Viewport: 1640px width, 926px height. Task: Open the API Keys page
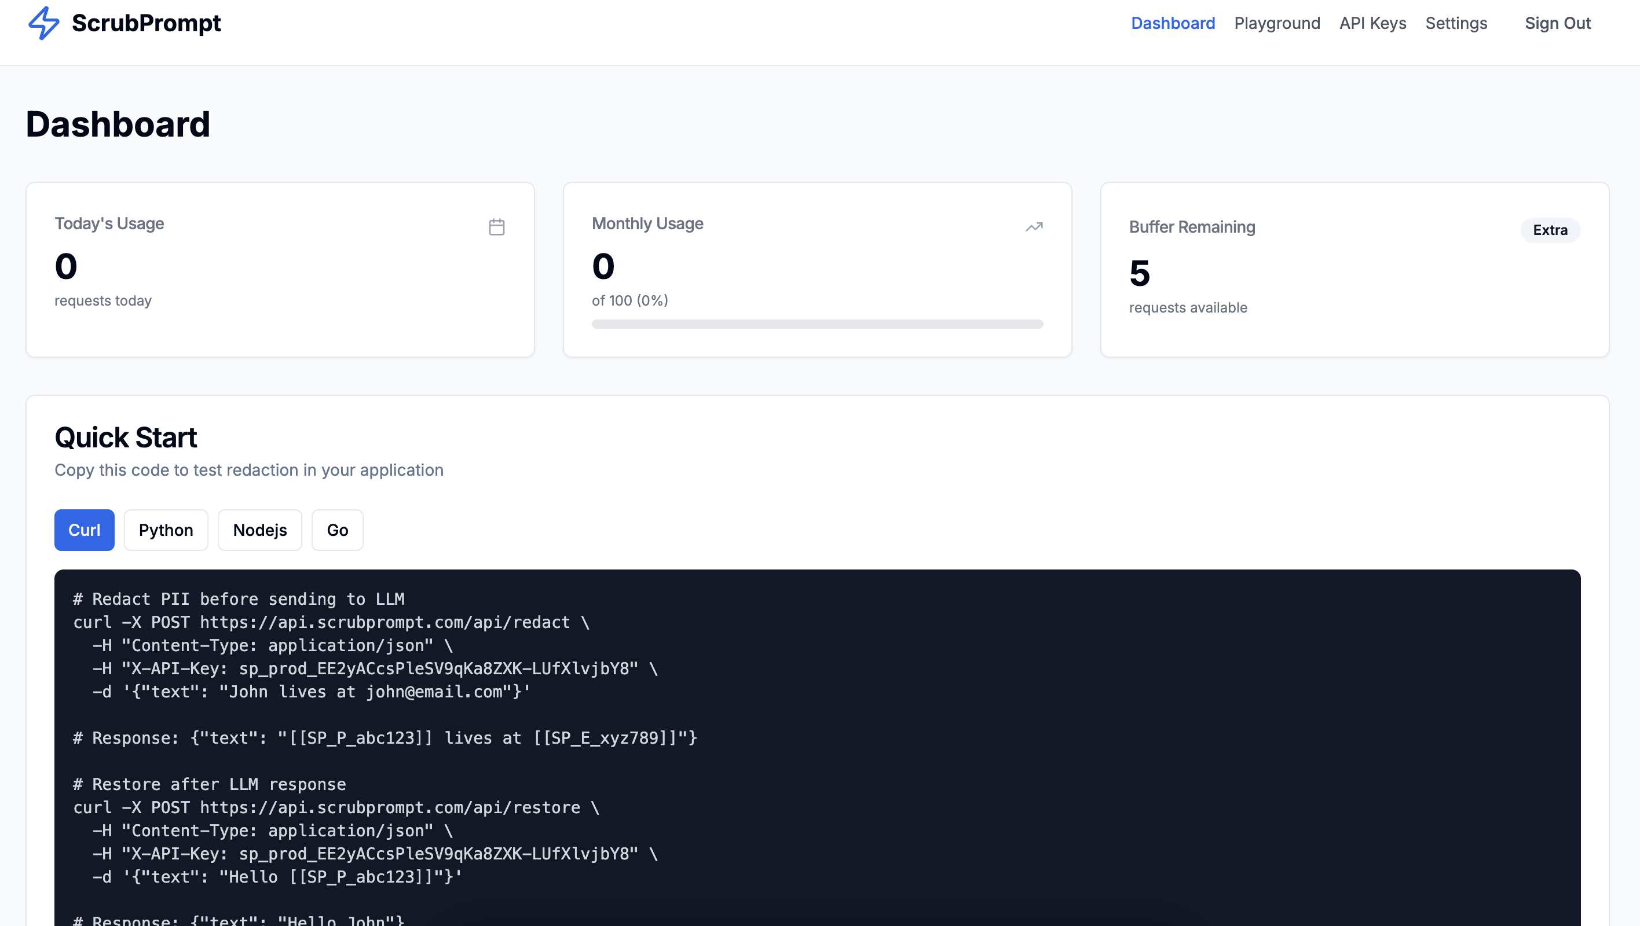pos(1372,23)
